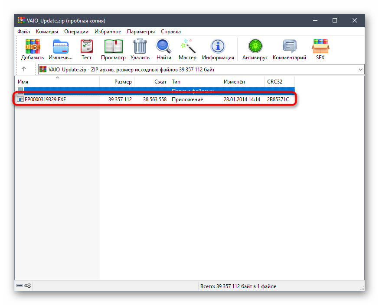379x305 pixels.
Task: Launch the Мастер wizard tool
Action: 187,49
